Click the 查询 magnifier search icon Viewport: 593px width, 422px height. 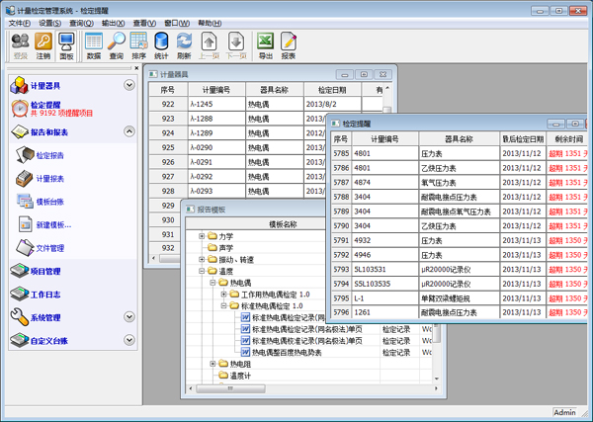(117, 42)
